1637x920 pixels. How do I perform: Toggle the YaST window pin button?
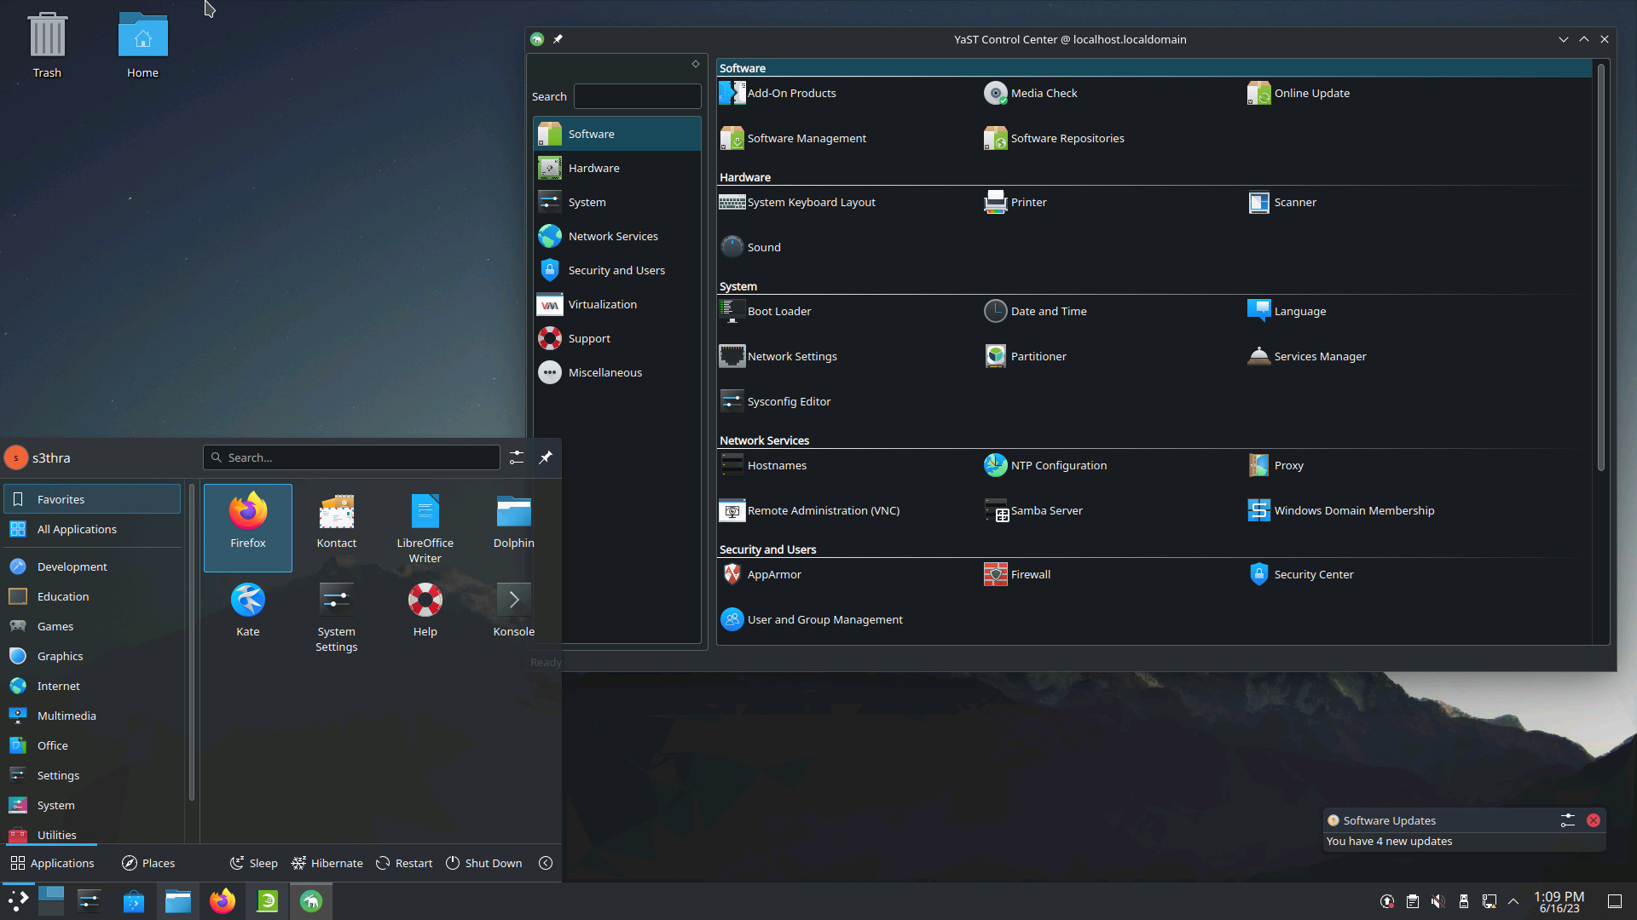pyautogui.click(x=558, y=39)
